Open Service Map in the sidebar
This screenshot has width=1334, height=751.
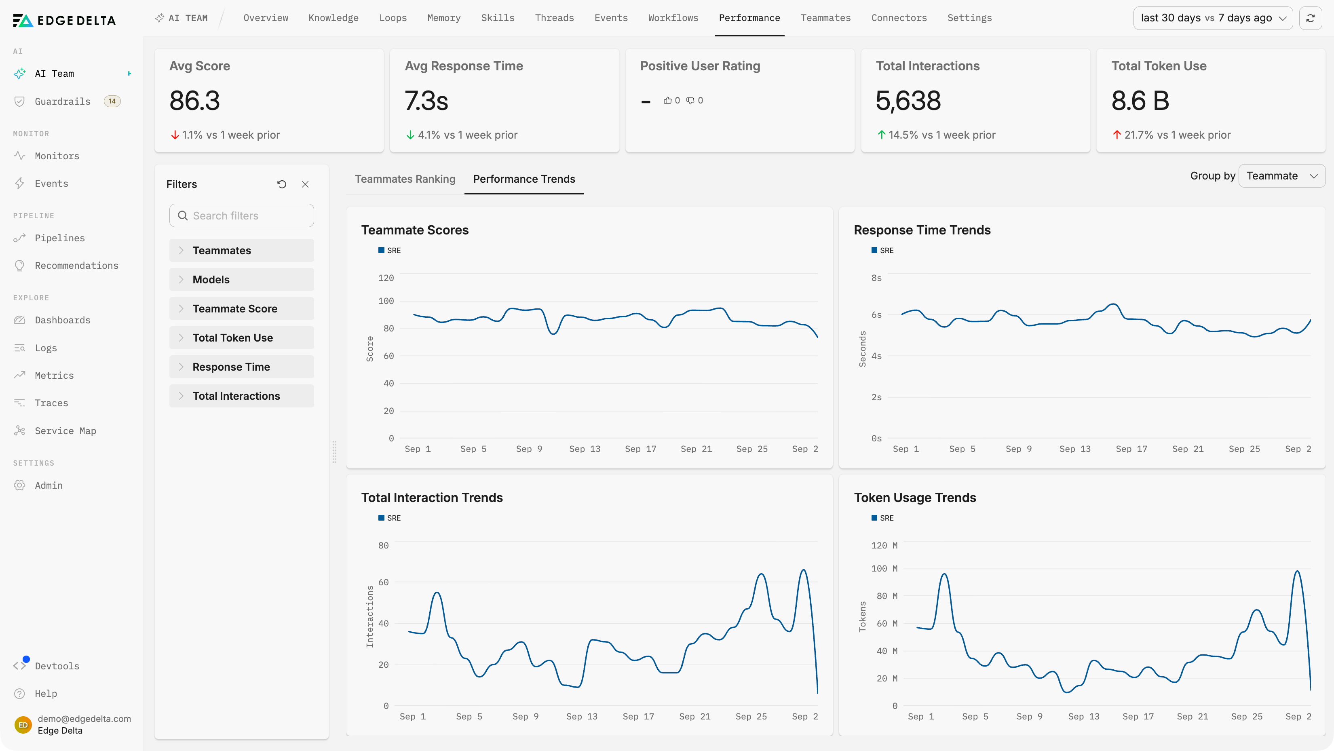[x=65, y=431]
